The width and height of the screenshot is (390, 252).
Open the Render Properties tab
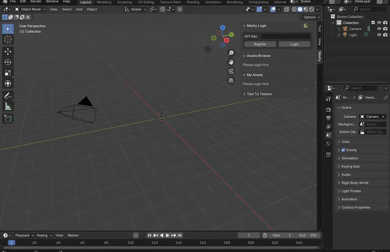point(328,110)
